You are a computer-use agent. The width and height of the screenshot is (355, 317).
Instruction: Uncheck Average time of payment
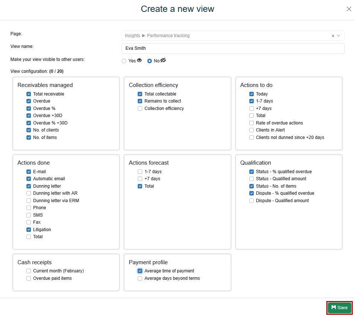point(140,271)
